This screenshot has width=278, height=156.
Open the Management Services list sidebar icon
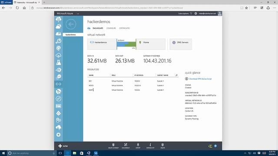pos(59,106)
